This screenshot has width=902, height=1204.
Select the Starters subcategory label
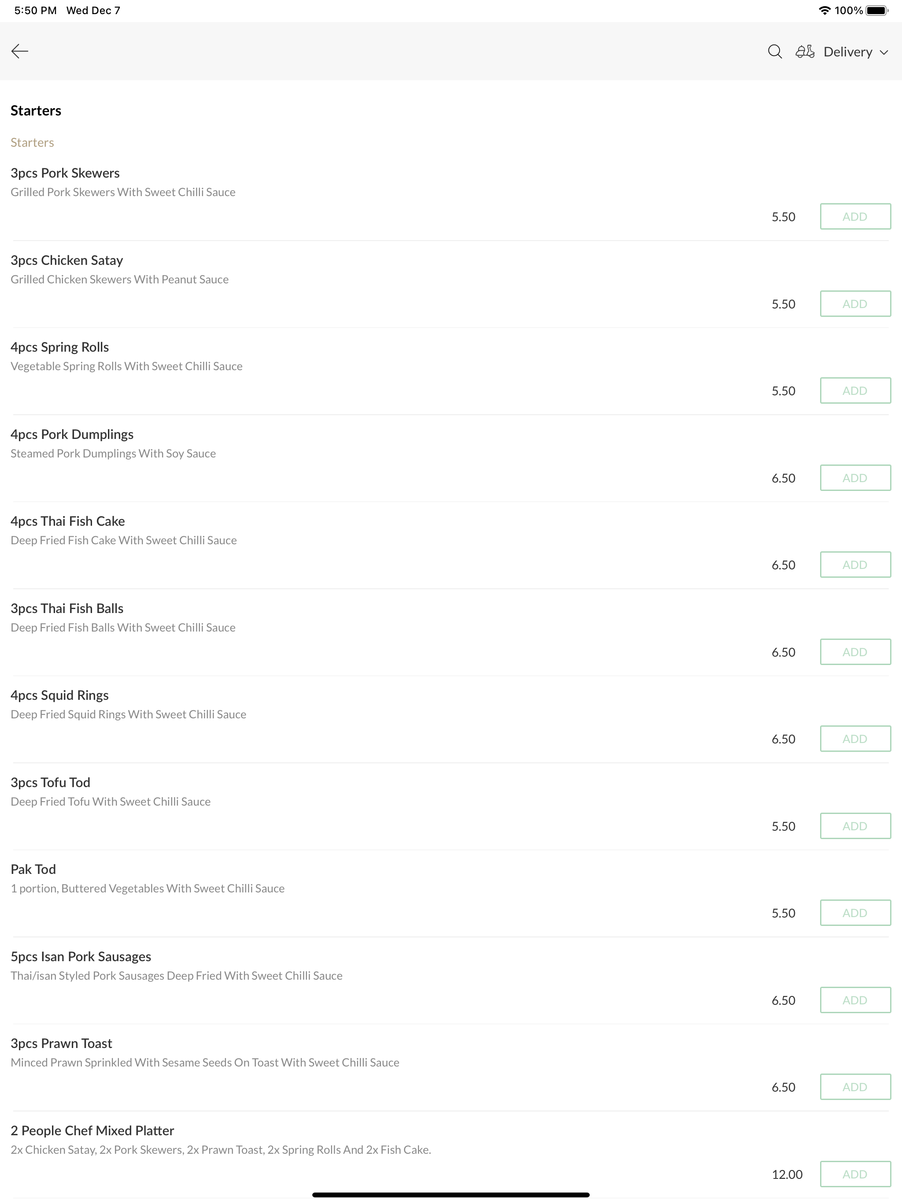click(32, 143)
